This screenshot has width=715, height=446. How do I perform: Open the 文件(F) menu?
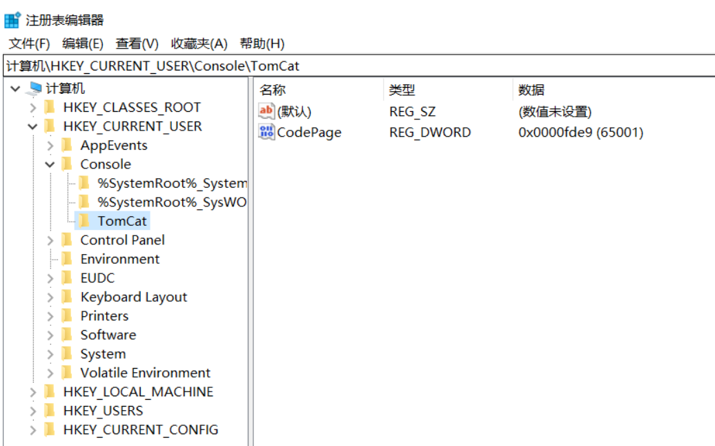(29, 43)
